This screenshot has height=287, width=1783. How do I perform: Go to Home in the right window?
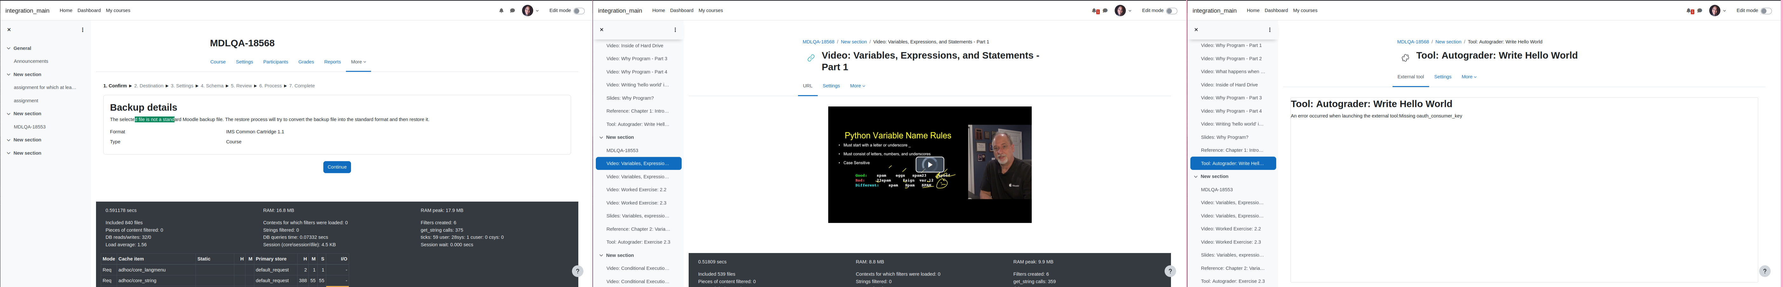[1253, 10]
